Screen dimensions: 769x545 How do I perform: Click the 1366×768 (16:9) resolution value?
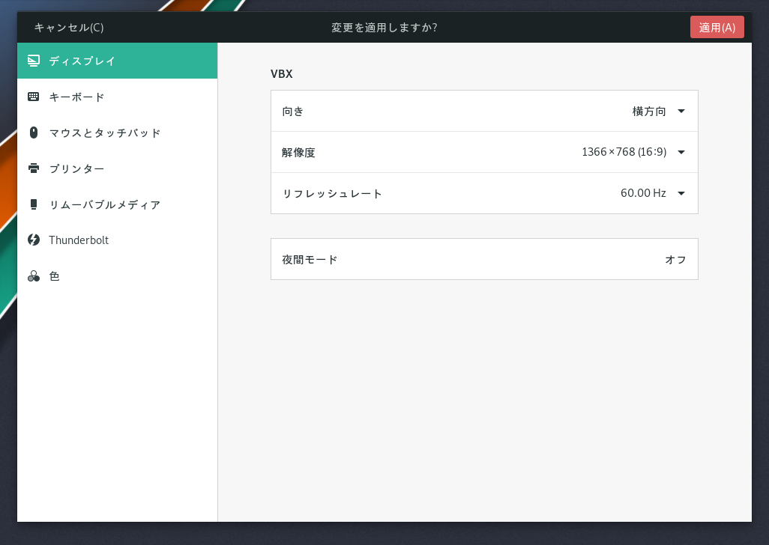pyautogui.click(x=624, y=152)
